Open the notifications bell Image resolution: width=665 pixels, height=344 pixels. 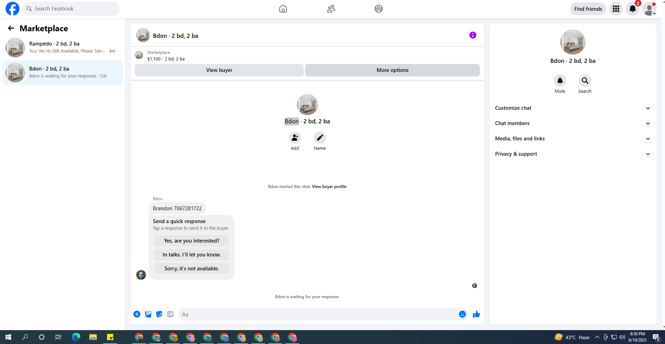coord(633,9)
